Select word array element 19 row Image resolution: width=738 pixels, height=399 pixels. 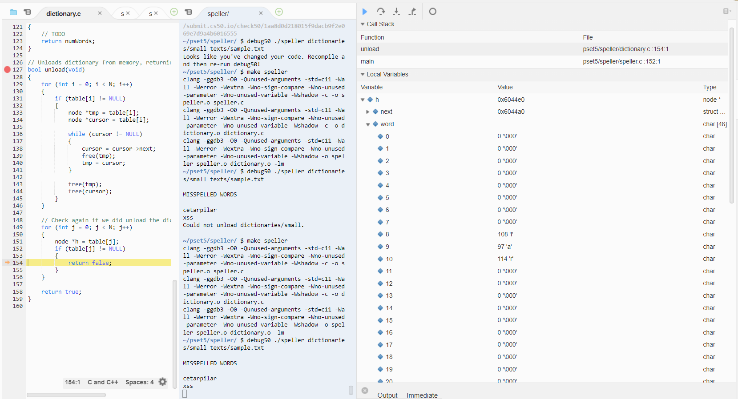pyautogui.click(x=544, y=369)
